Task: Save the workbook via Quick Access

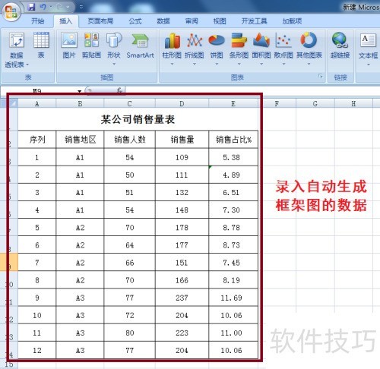Action: tap(31, 7)
